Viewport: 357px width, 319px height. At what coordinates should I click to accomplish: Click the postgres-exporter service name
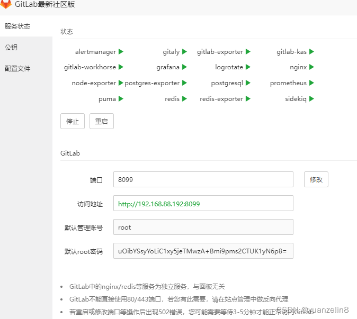(x=152, y=83)
